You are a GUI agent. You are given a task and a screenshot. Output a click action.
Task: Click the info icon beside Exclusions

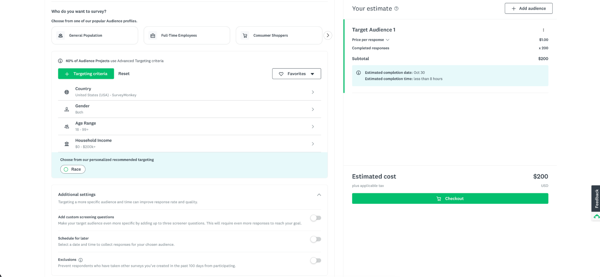(80, 260)
